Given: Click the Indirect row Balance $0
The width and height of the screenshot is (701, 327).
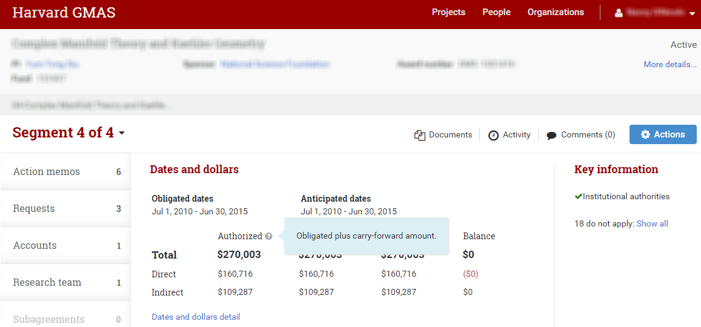Looking at the screenshot, I should 468,292.
